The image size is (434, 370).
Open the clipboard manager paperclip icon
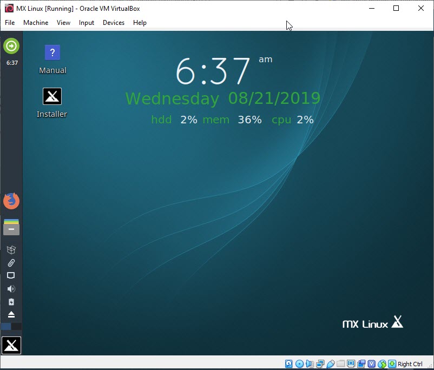[11, 263]
